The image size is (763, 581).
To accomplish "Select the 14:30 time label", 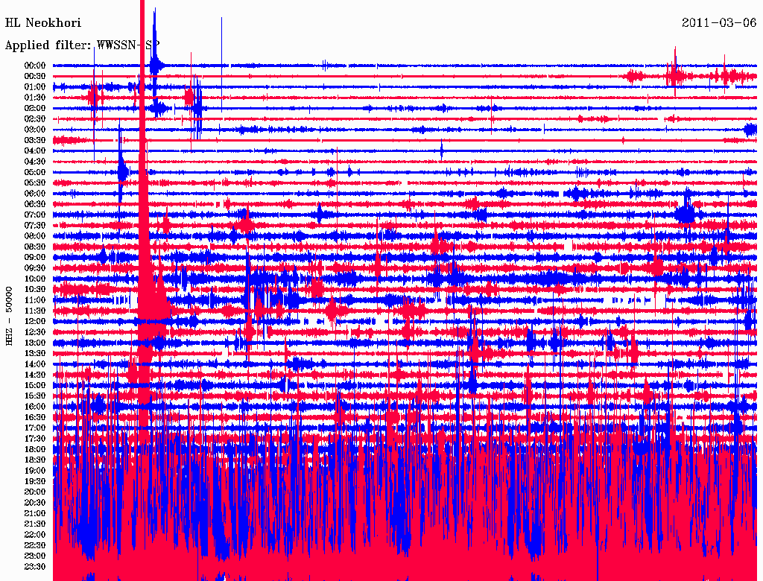I will click(x=35, y=375).
